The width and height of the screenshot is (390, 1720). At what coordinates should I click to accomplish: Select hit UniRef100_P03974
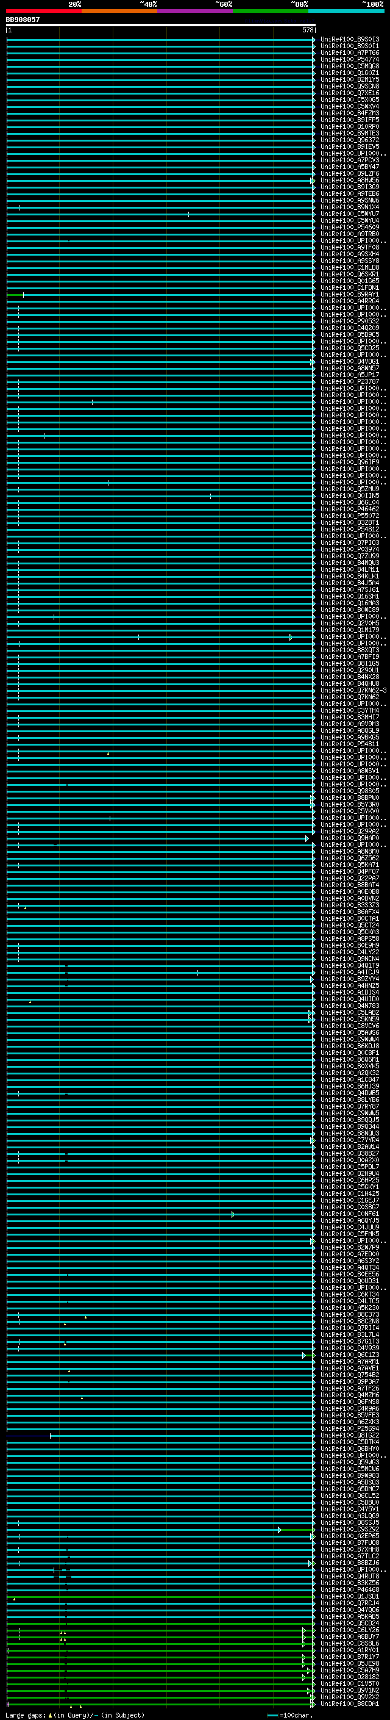click(349, 550)
